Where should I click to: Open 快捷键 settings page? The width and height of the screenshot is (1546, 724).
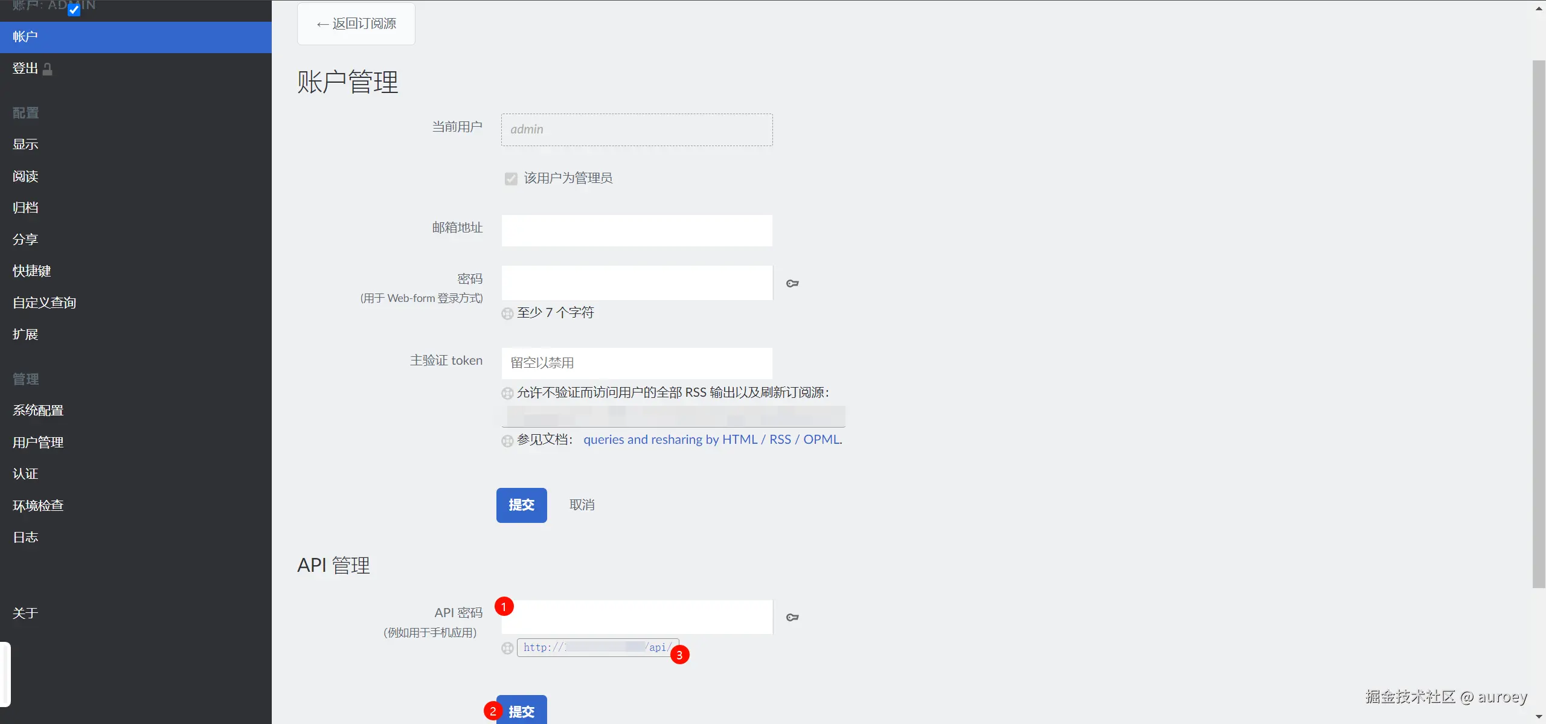click(x=32, y=271)
